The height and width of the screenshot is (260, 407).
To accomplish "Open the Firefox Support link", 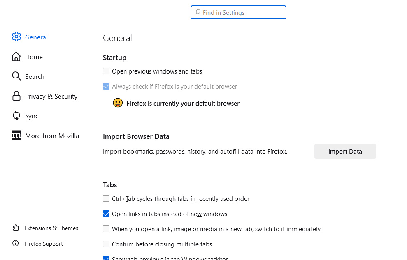I will [x=37, y=244].
